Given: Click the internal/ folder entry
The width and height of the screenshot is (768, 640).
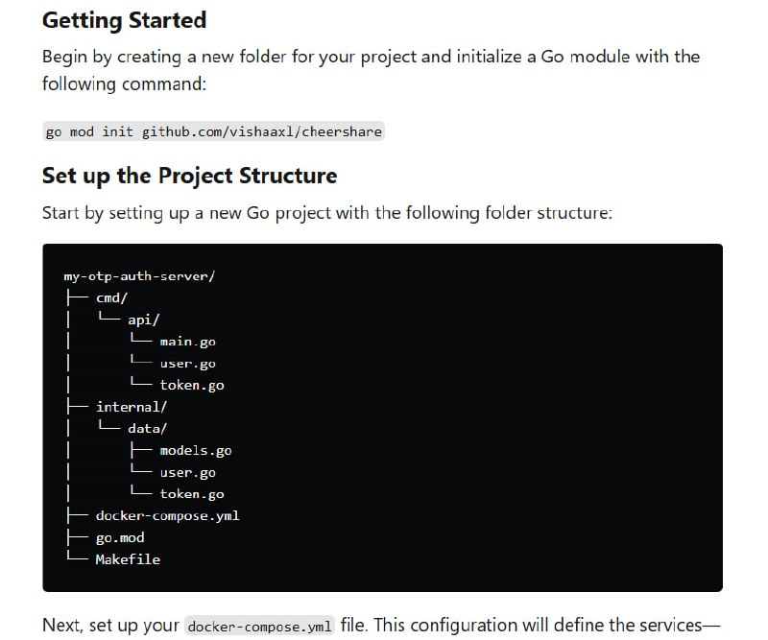Looking at the screenshot, I should point(132,408).
